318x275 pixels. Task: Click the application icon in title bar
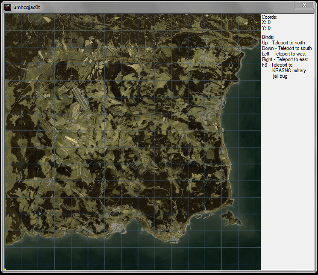coord(8,7)
